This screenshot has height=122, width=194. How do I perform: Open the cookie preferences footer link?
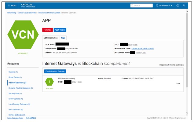31,118
